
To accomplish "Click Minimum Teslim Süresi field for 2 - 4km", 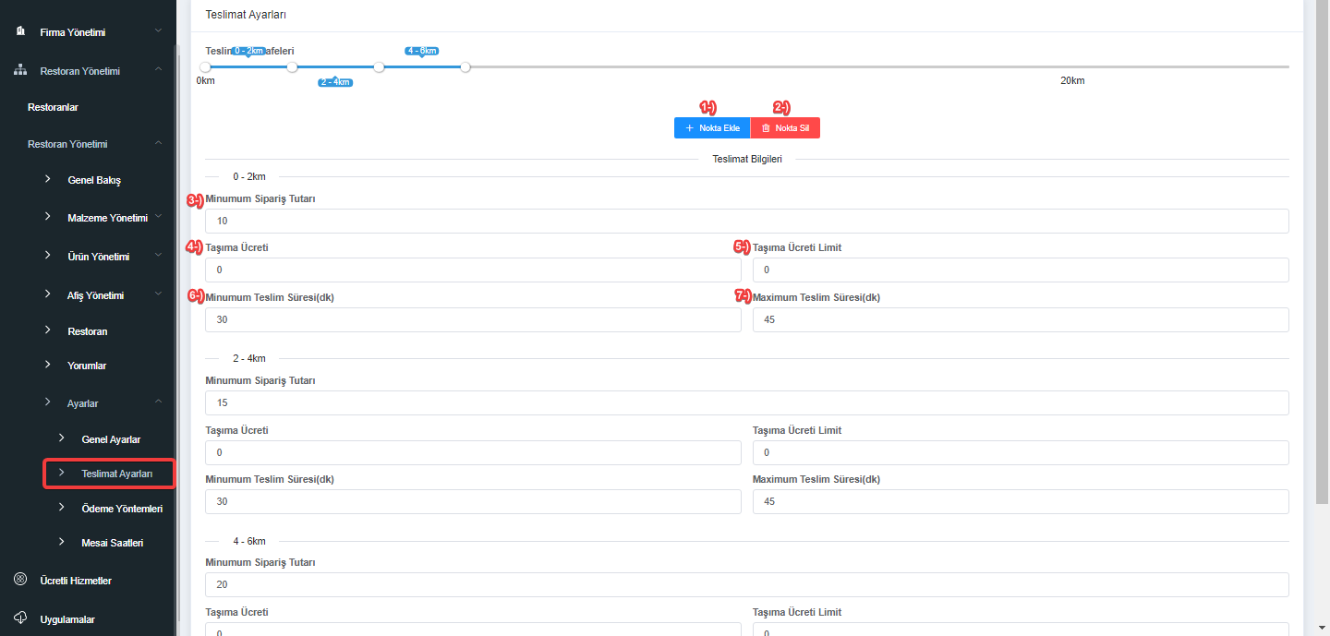I will 473,501.
